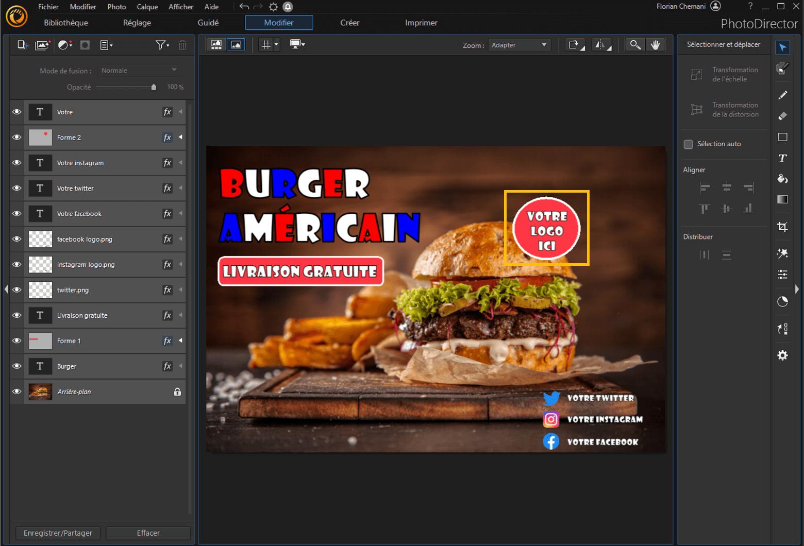Click the delete layer trash icon
The image size is (804, 546).
point(182,45)
